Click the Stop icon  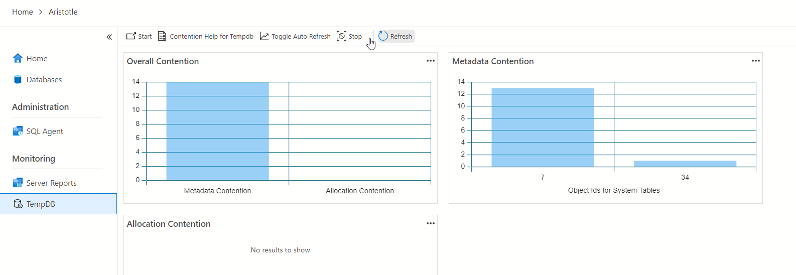coord(342,36)
